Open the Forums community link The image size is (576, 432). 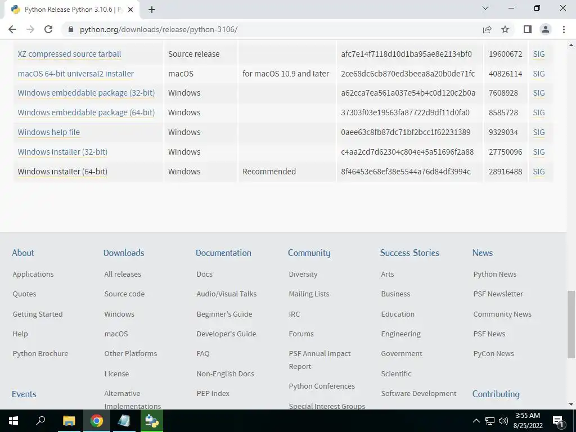pos(301,334)
